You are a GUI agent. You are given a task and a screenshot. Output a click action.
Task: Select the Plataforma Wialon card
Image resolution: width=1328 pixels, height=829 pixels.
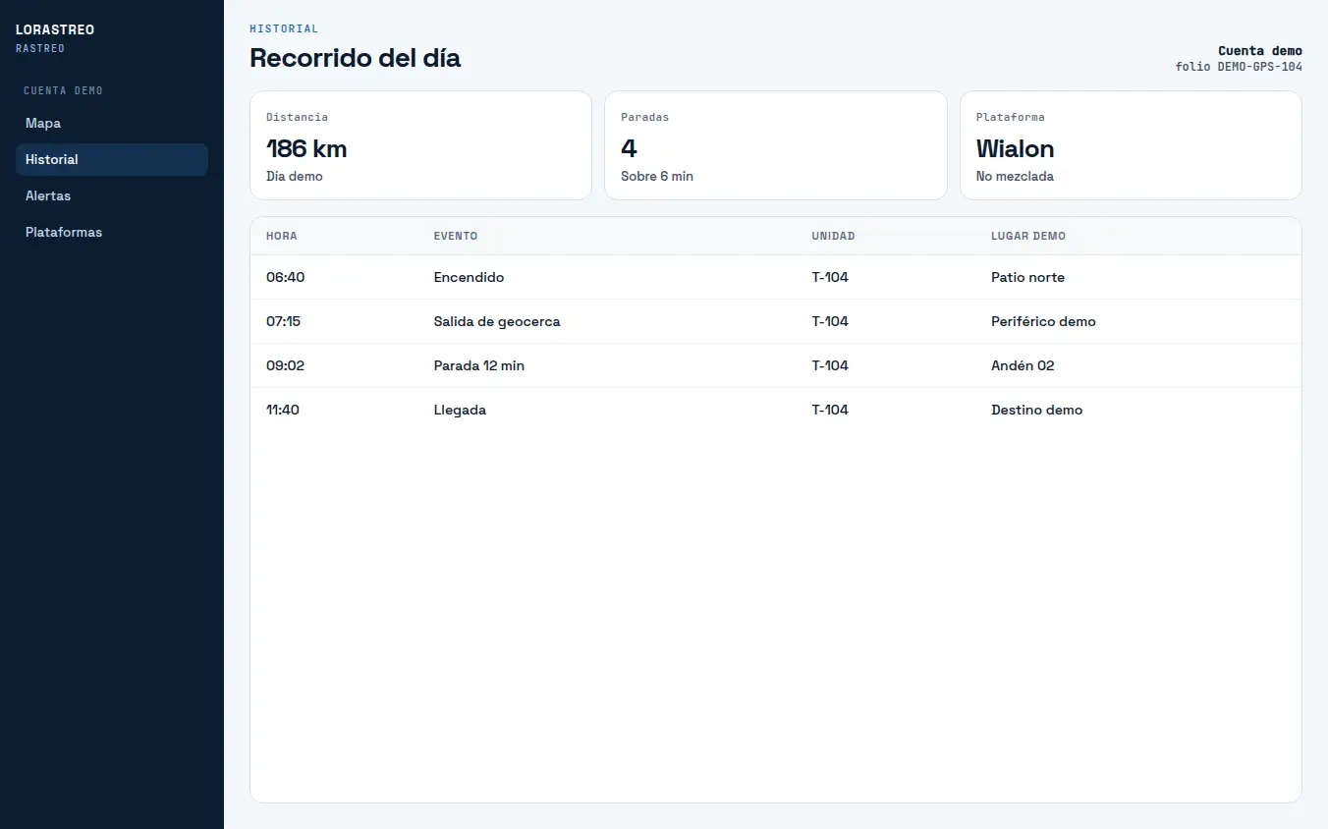tap(1131, 145)
